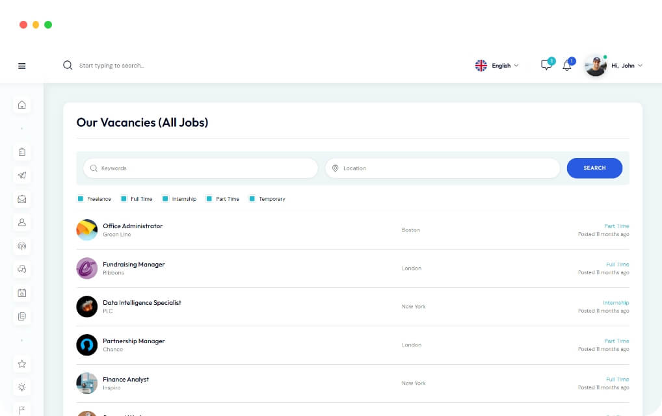Click the broadcast signal sidebar icon
This screenshot has height=416, width=662.
(22, 246)
